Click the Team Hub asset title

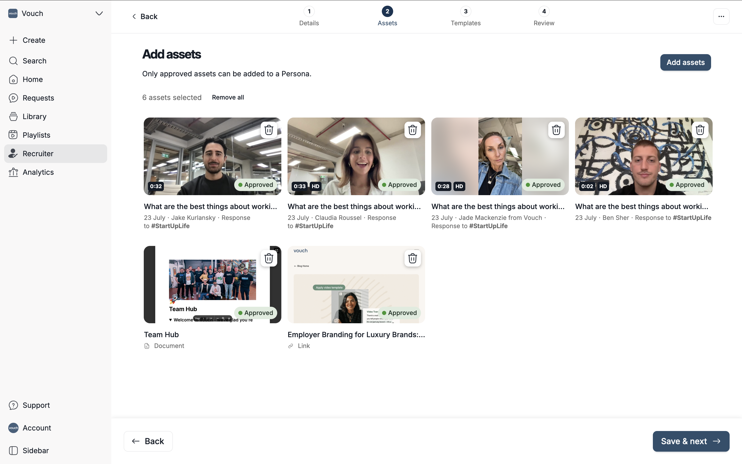161,335
